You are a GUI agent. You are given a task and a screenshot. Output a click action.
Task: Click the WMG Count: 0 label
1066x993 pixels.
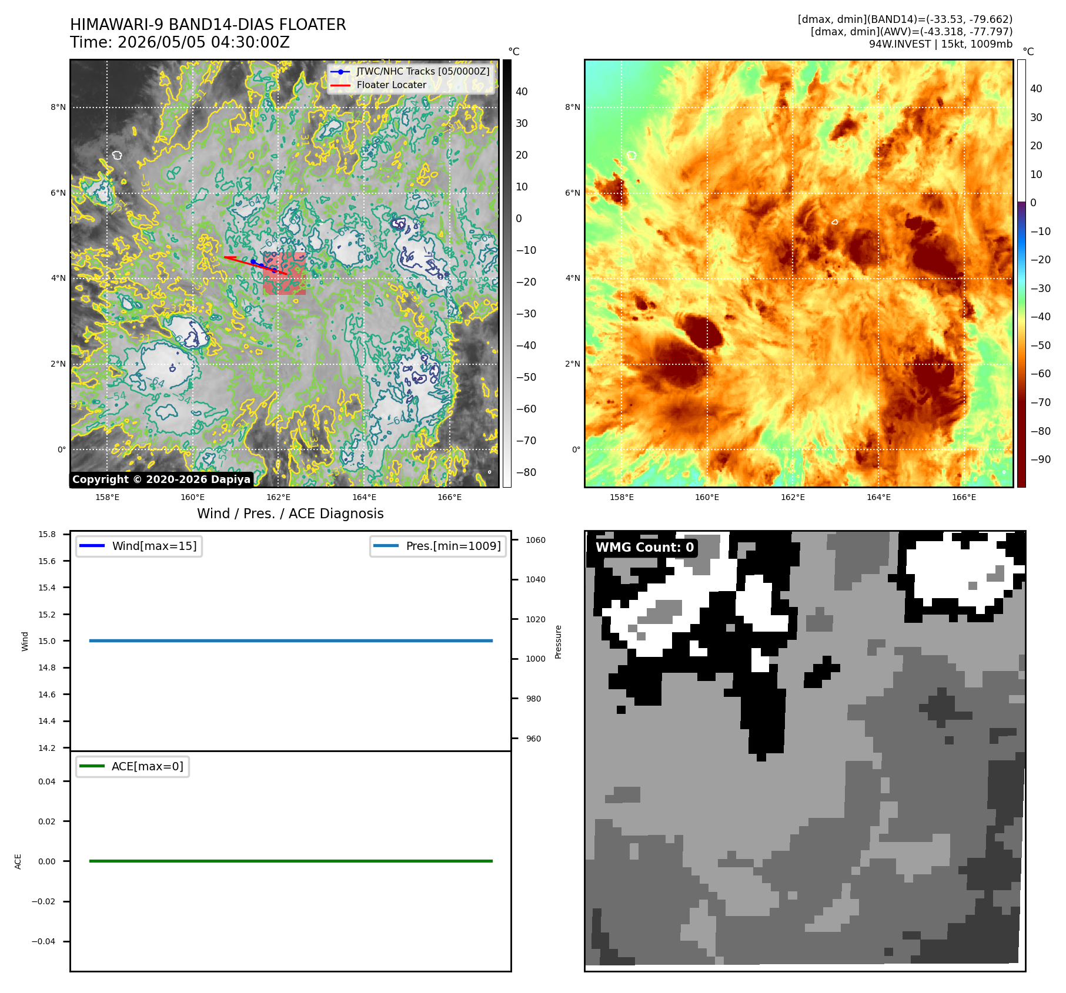coord(644,547)
